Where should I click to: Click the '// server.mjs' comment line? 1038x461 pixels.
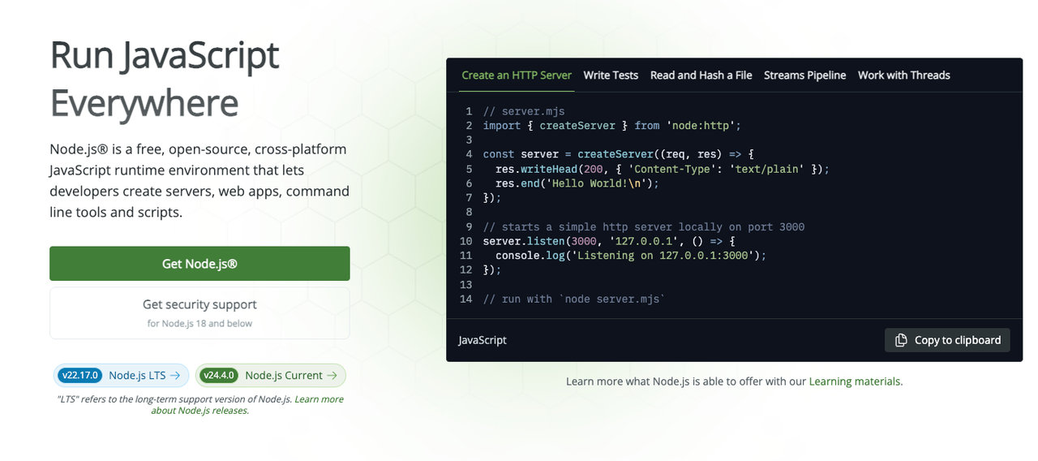pyautogui.click(x=523, y=111)
